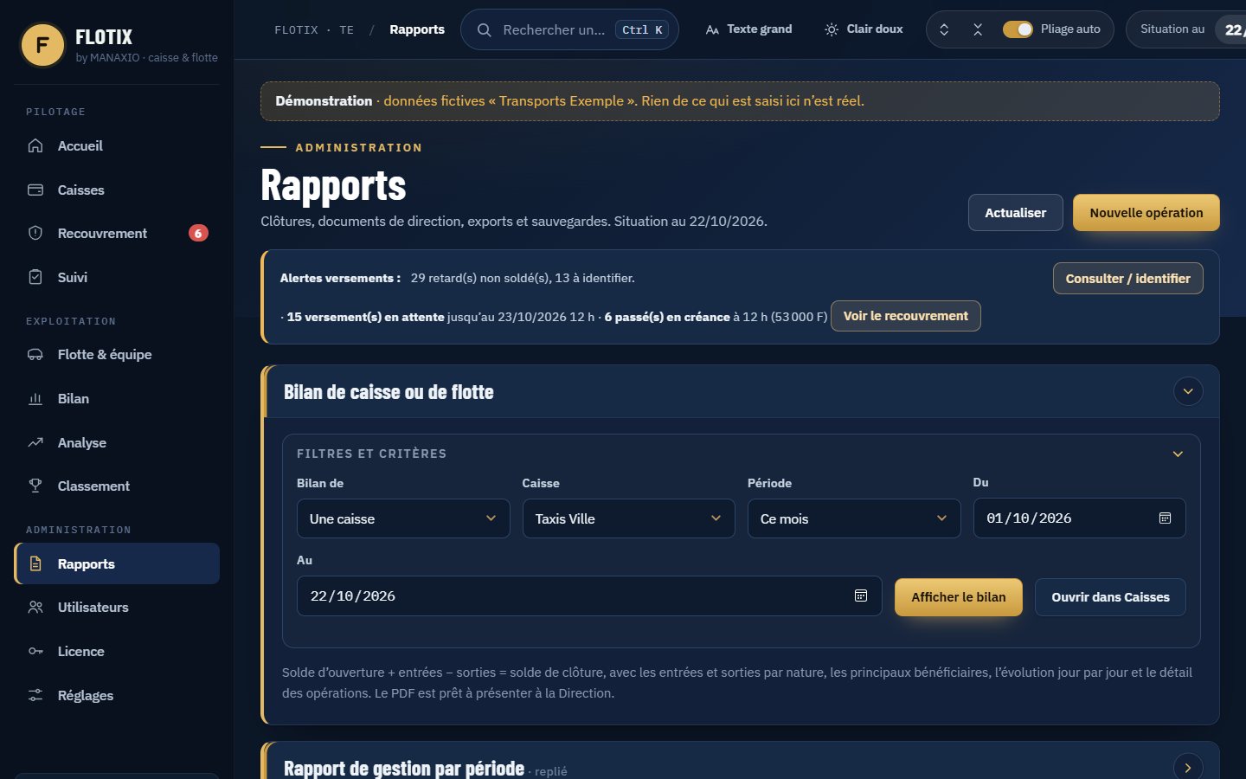Click the clipboard check icon beside Suivi
Image resolution: width=1246 pixels, height=779 pixels.
pyautogui.click(x=35, y=277)
